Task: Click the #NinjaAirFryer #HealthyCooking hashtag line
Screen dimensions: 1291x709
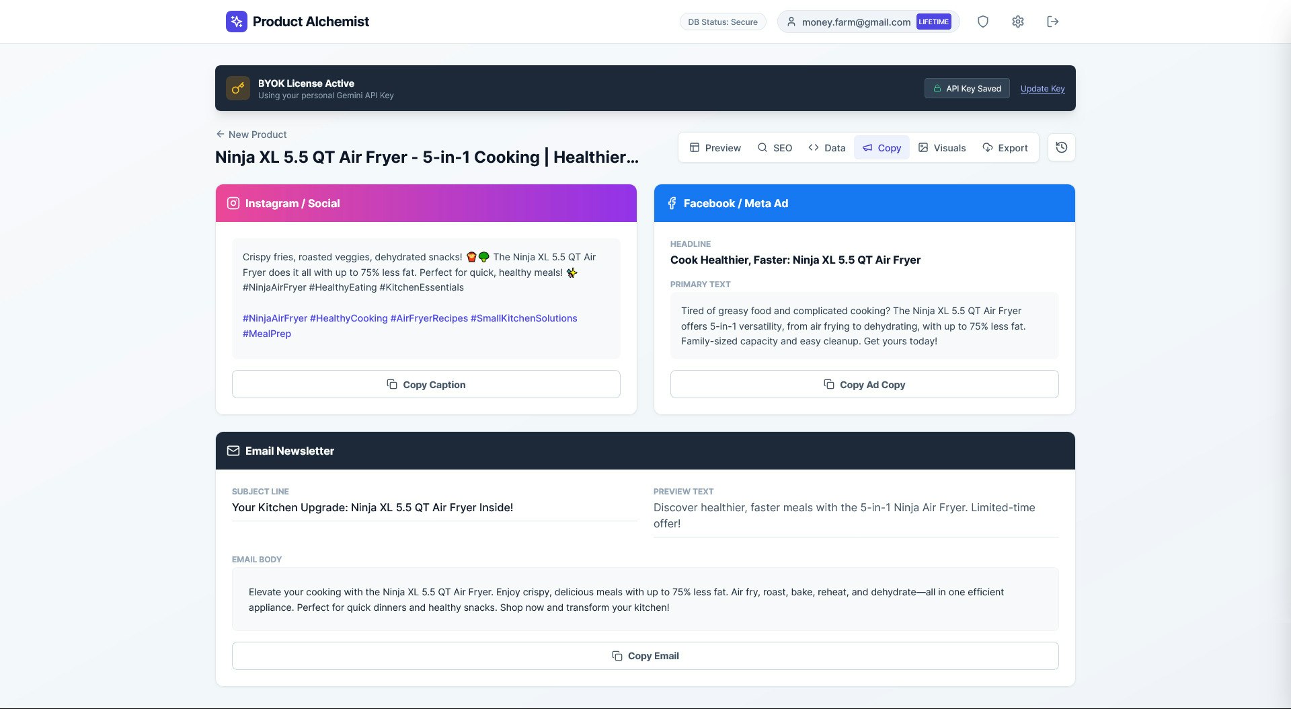Action: (x=410, y=318)
